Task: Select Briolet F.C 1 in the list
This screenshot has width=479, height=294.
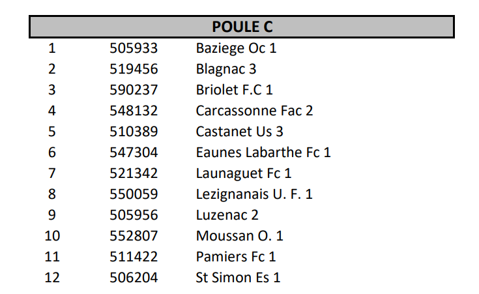Action: pyautogui.click(x=234, y=90)
